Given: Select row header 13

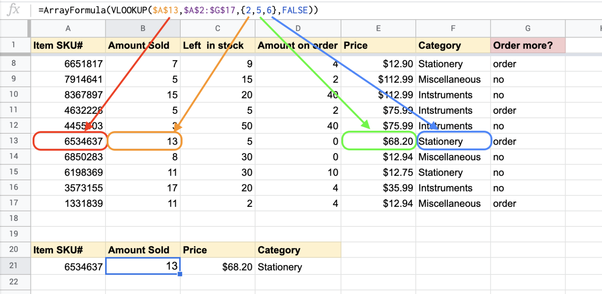Looking at the screenshot, I should (15, 141).
